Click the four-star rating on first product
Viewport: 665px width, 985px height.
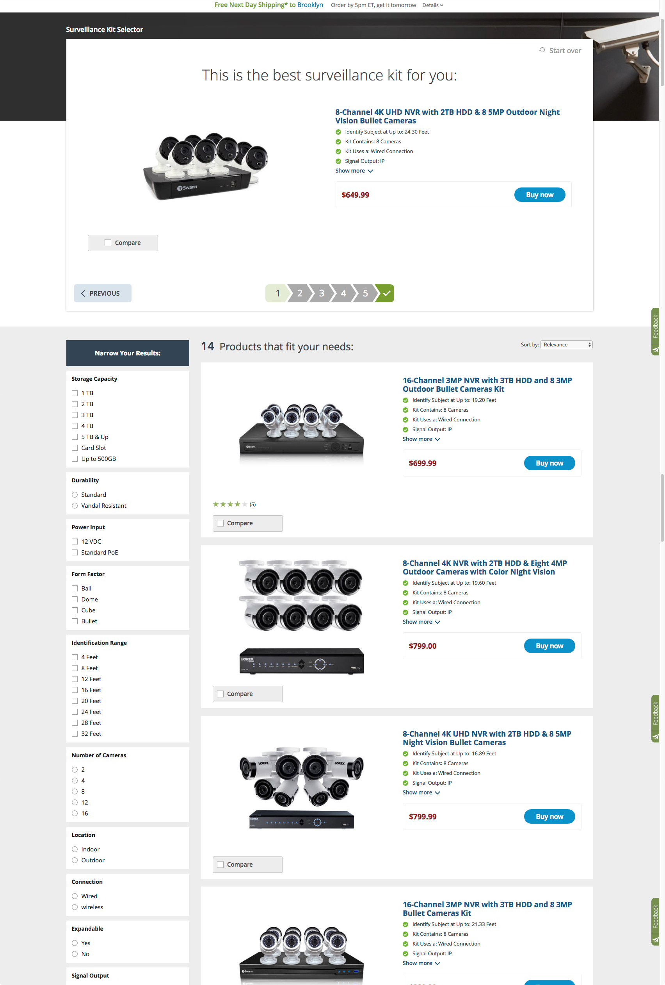(230, 504)
